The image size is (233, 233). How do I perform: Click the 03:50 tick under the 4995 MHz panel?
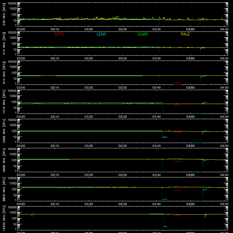coord(190,175)
